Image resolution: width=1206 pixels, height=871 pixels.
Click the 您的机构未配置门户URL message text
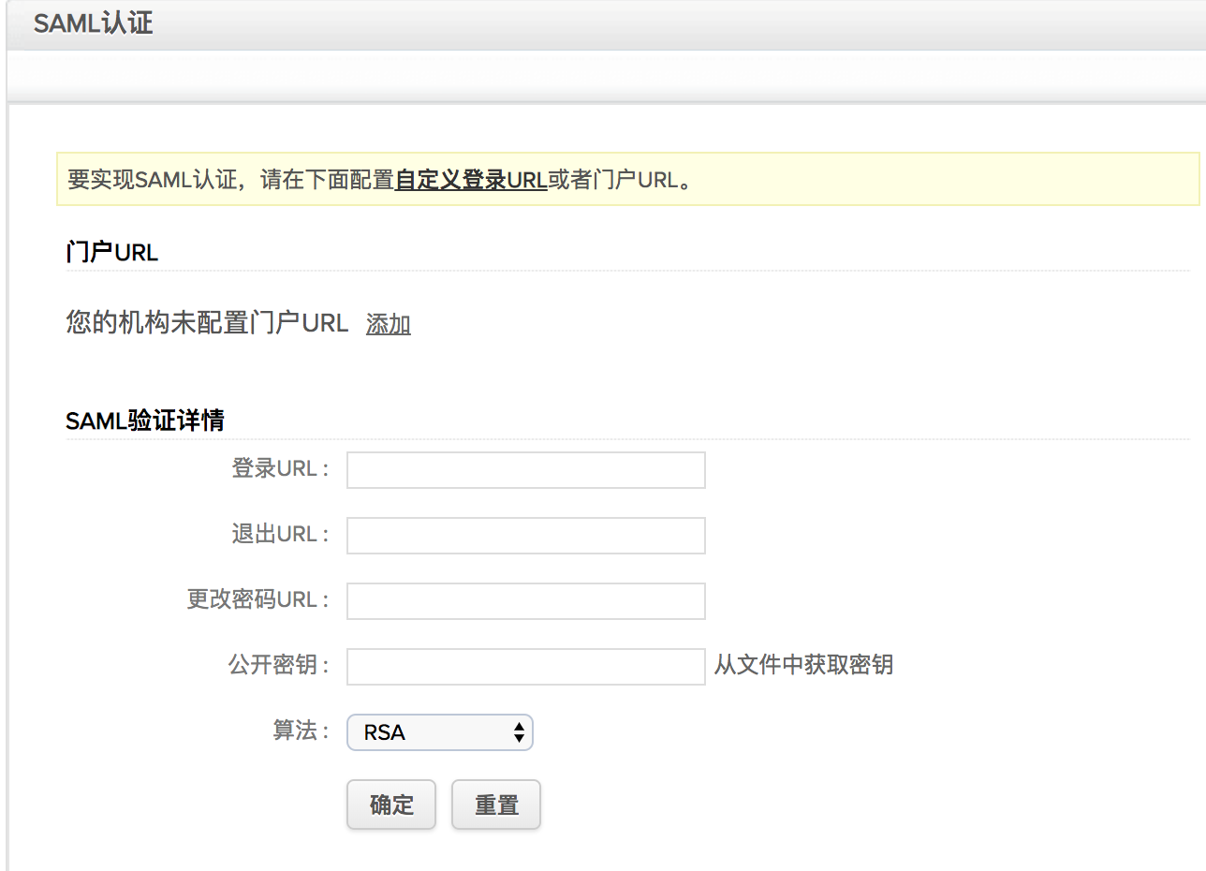pos(207,323)
